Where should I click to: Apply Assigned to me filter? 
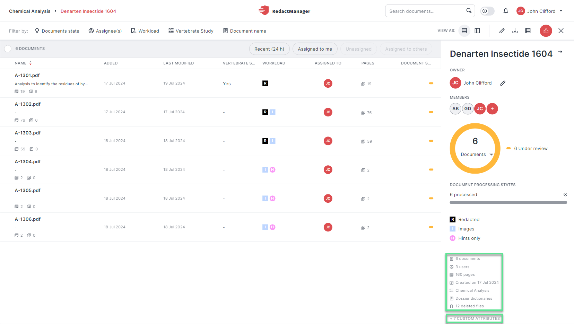tap(315, 49)
